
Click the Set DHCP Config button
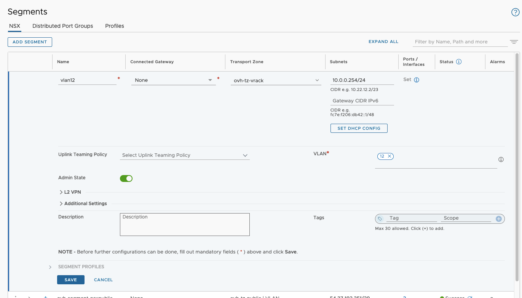tap(359, 128)
